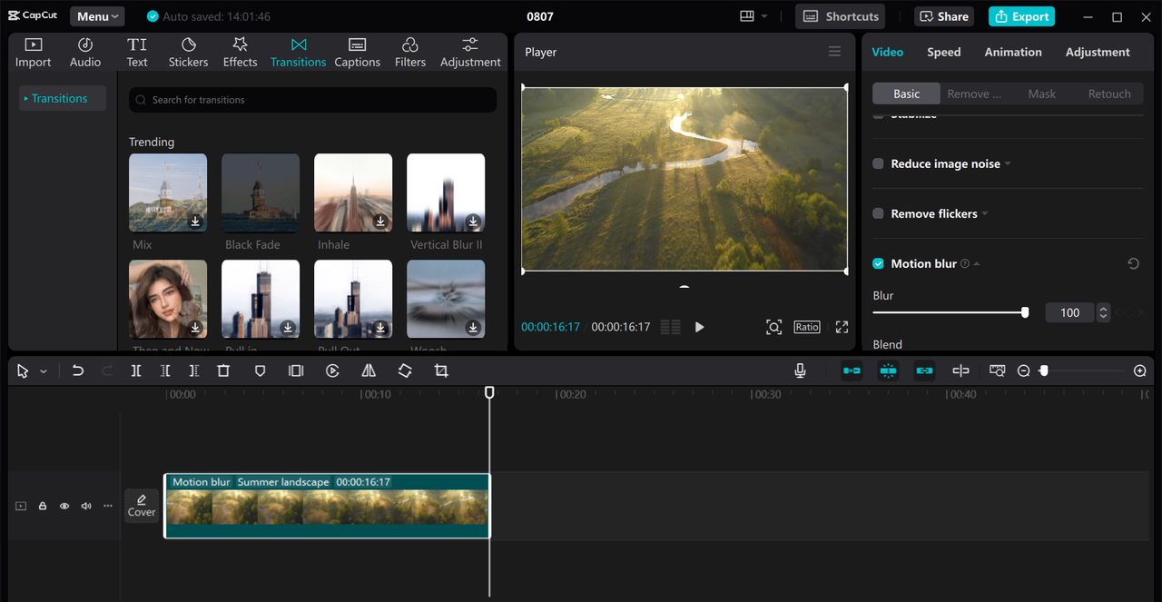Click the Blur value stepper arrows
1162x602 pixels.
1103,312
